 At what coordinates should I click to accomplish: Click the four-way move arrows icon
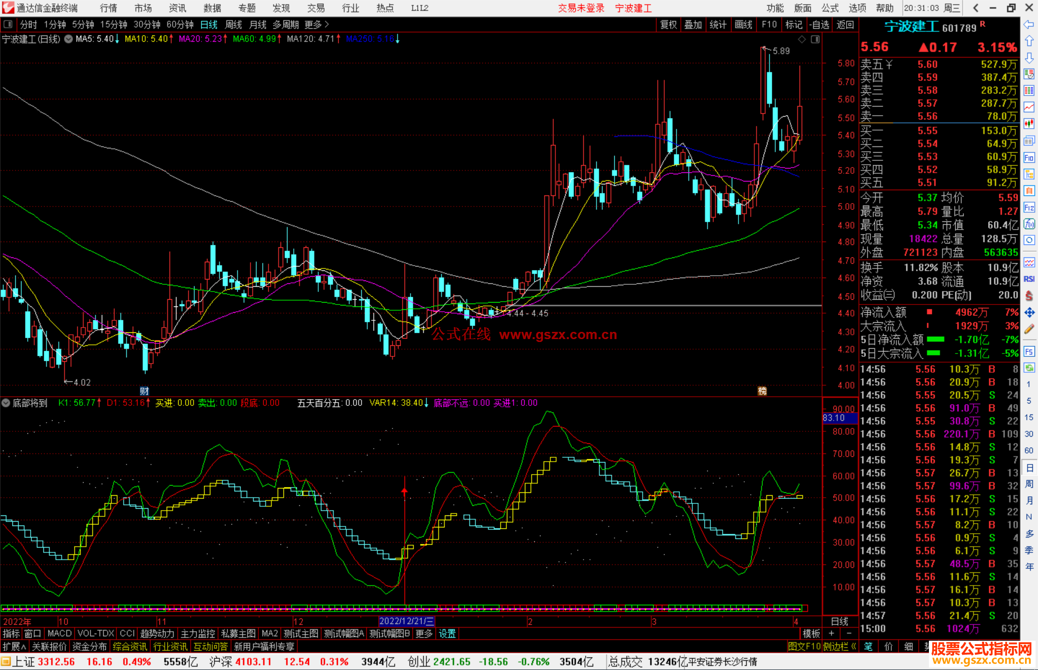click(1029, 313)
